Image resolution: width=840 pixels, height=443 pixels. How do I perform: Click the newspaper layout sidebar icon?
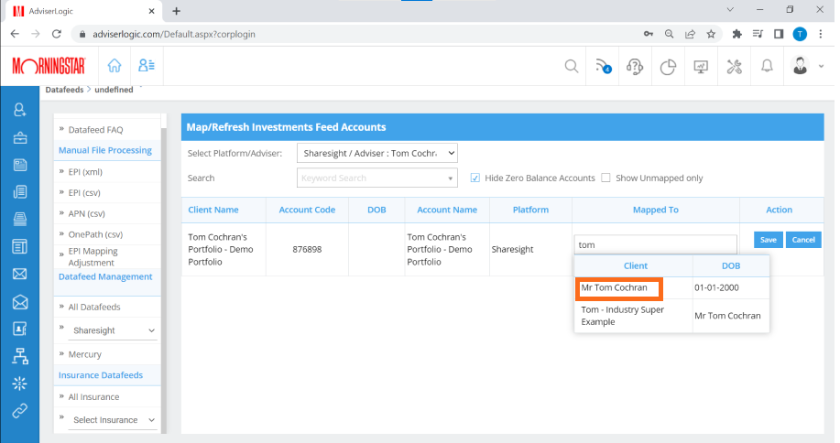point(20,246)
